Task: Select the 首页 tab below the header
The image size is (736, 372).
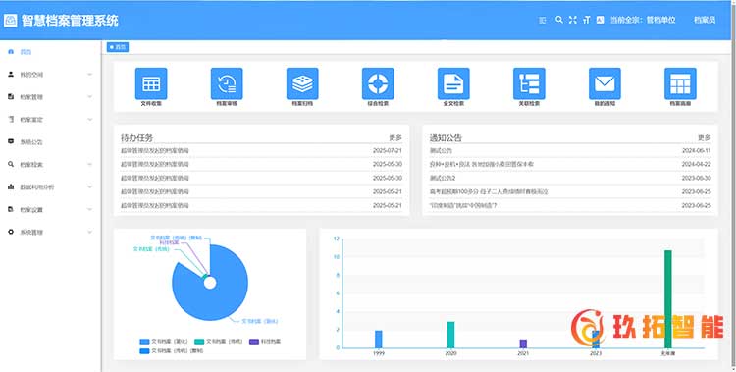Action: click(118, 47)
